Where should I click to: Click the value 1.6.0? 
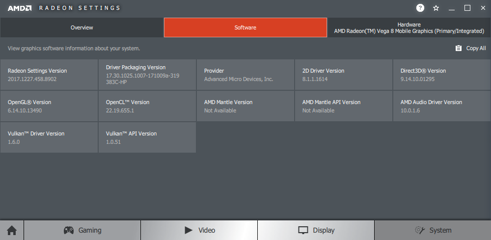[14, 142]
